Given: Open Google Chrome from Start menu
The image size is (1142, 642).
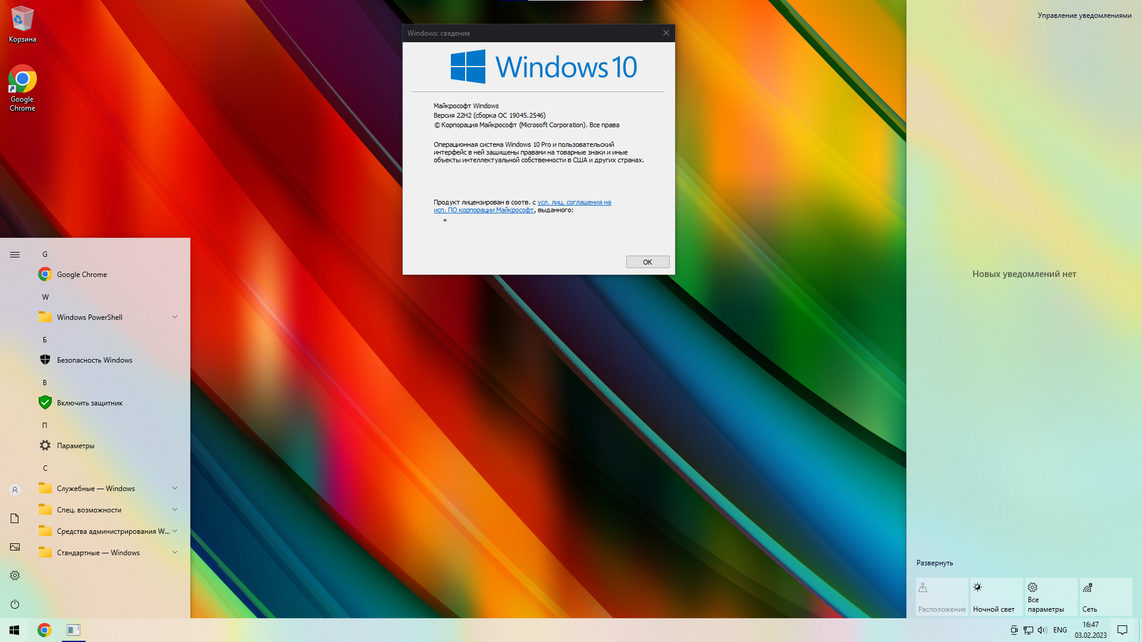Looking at the screenshot, I should [81, 273].
